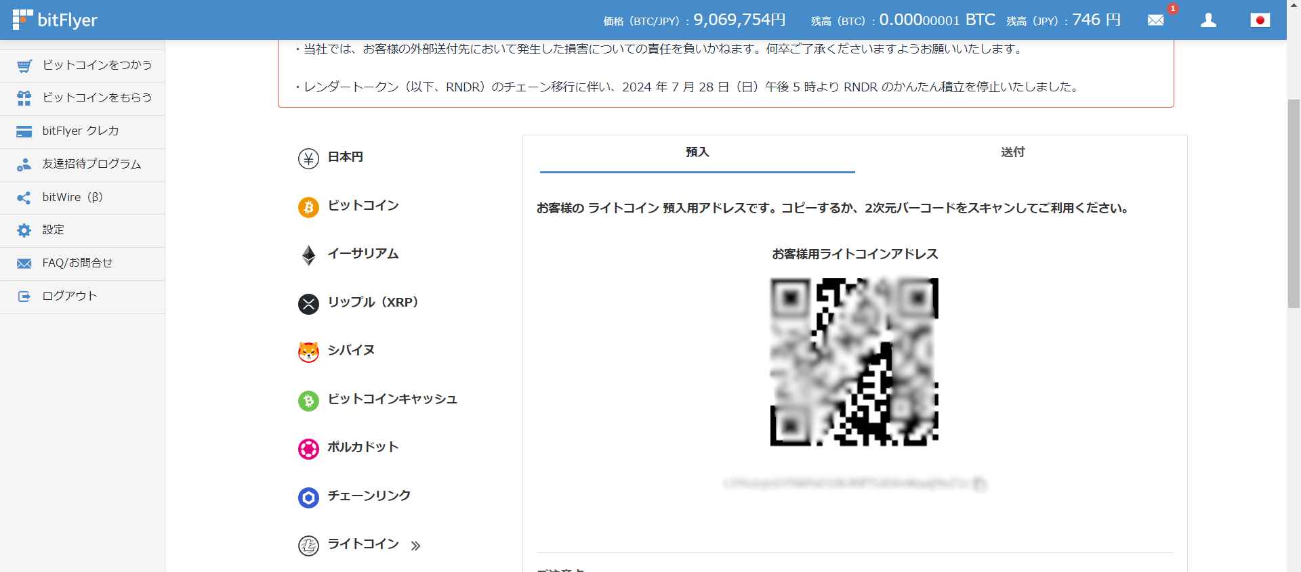
Task: Select チェーンリンク in the currency list
Action: pos(369,496)
